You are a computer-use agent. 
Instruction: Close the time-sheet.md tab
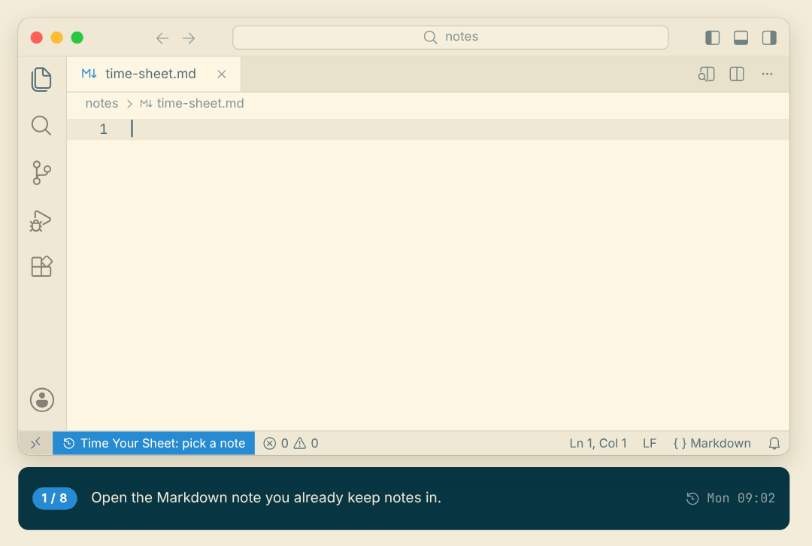222,74
